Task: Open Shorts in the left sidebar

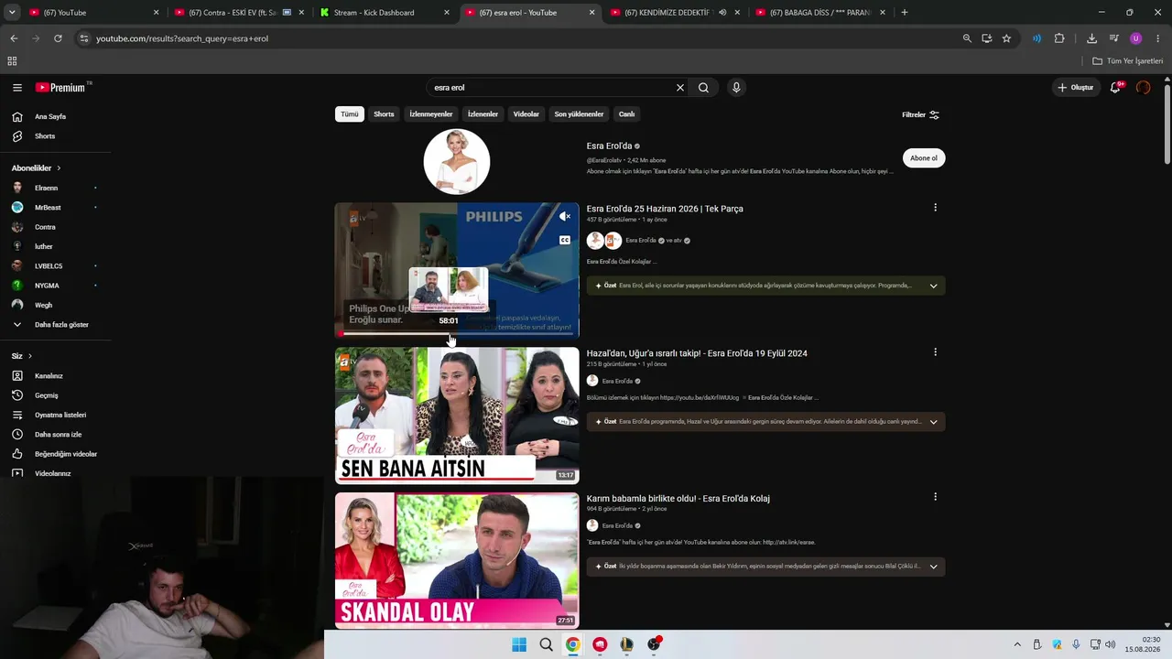Action: pyautogui.click(x=55, y=136)
